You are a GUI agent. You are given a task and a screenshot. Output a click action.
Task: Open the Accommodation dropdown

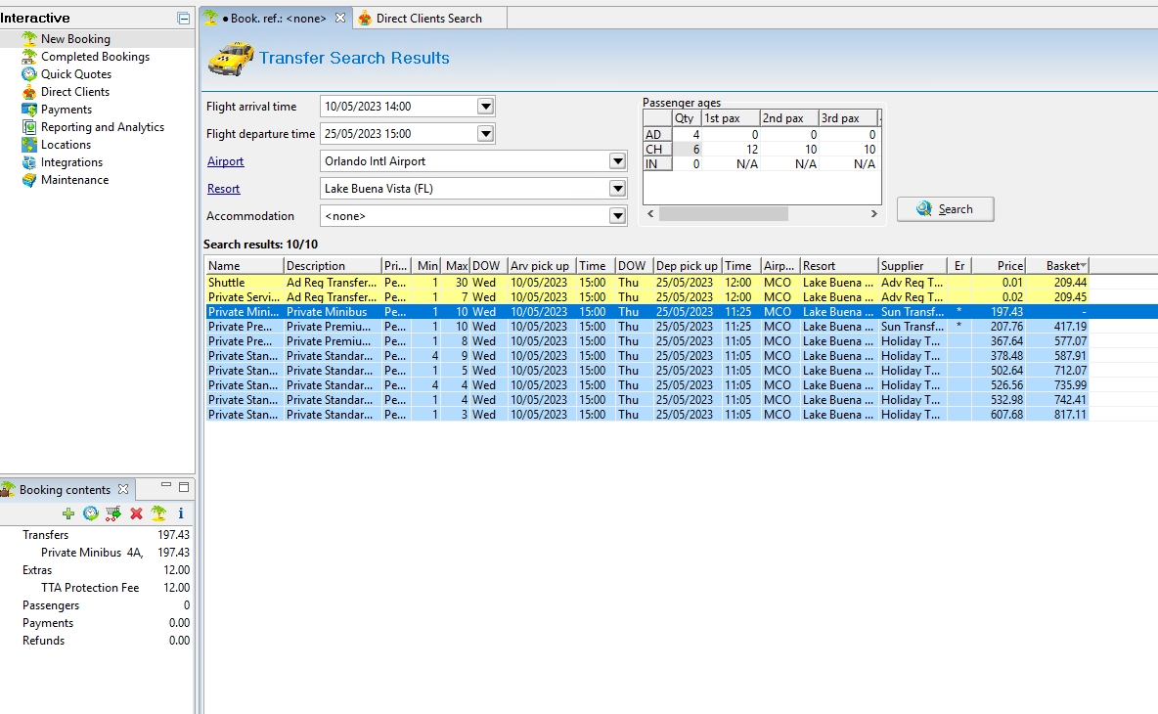pos(617,216)
